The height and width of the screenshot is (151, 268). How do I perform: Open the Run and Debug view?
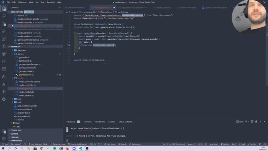point(4,31)
